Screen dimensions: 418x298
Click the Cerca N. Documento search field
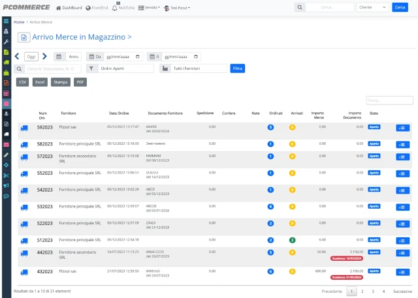53,69
